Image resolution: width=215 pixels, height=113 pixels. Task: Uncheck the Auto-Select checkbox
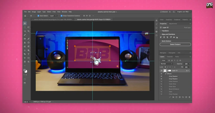(x=38, y=16)
